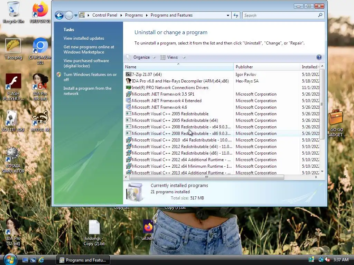
Task: Select Microsoft .NET Framework 4.6 icon
Action: point(128,107)
